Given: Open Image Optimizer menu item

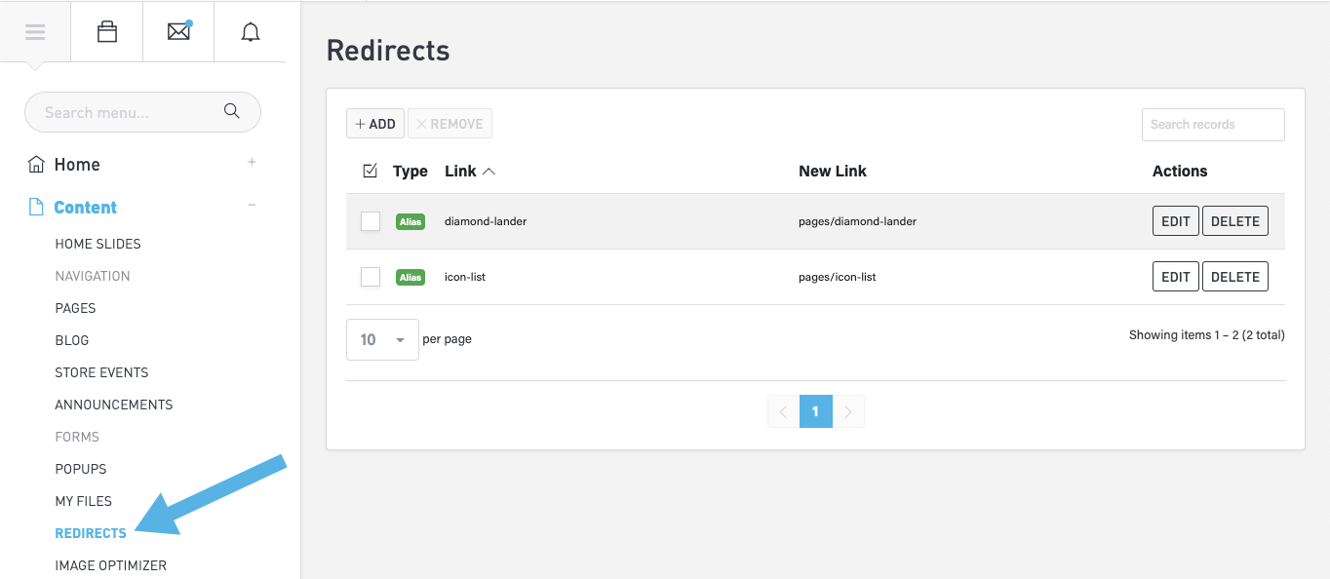Looking at the screenshot, I should (110, 565).
